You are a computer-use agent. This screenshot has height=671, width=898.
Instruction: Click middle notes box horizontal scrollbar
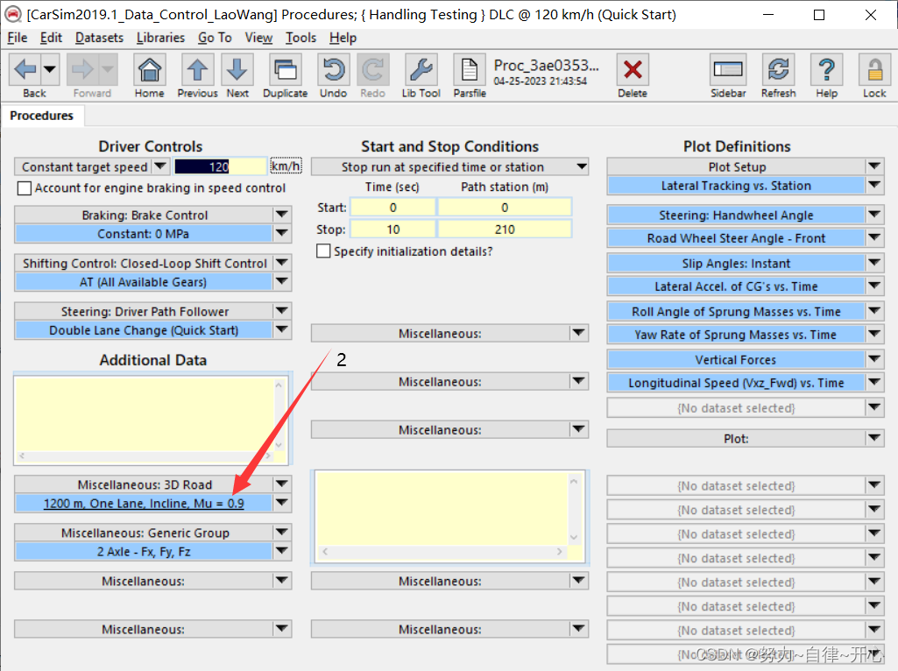pos(441,551)
